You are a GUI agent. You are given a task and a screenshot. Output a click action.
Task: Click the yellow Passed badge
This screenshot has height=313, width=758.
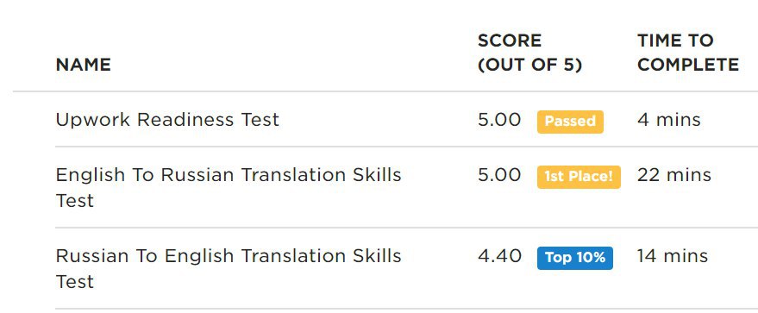(x=570, y=122)
